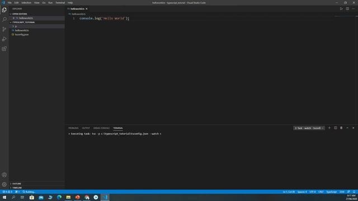The width and height of the screenshot is (358, 201).
Task: Open the Extensions view
Action: pos(4,49)
